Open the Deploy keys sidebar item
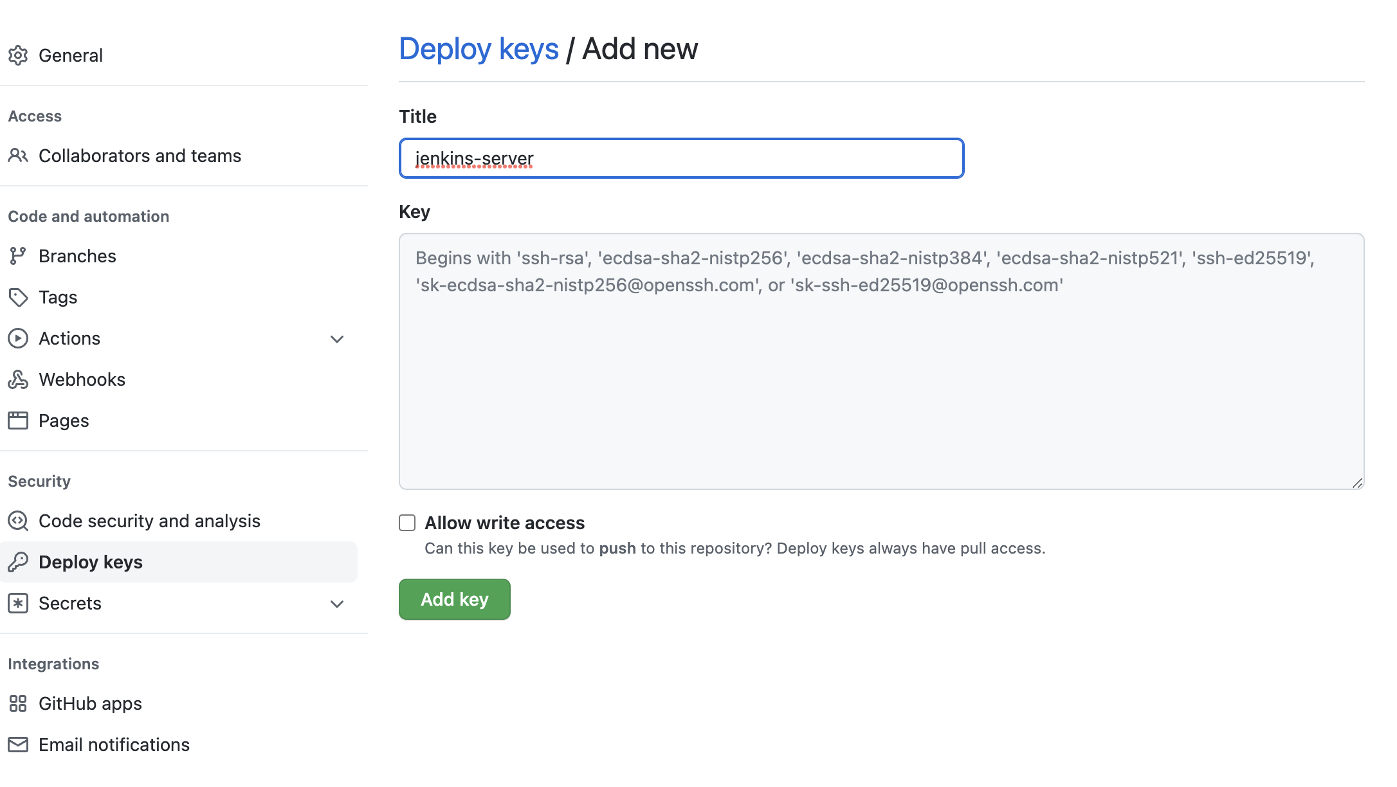 click(91, 562)
